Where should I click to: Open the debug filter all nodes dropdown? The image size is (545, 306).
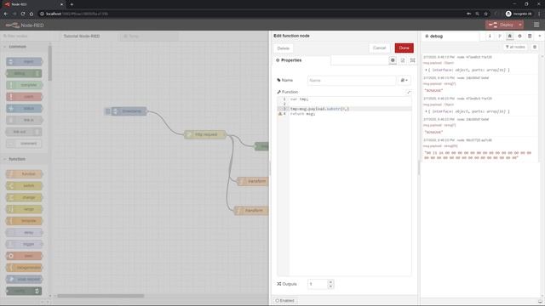pyautogui.click(x=515, y=47)
